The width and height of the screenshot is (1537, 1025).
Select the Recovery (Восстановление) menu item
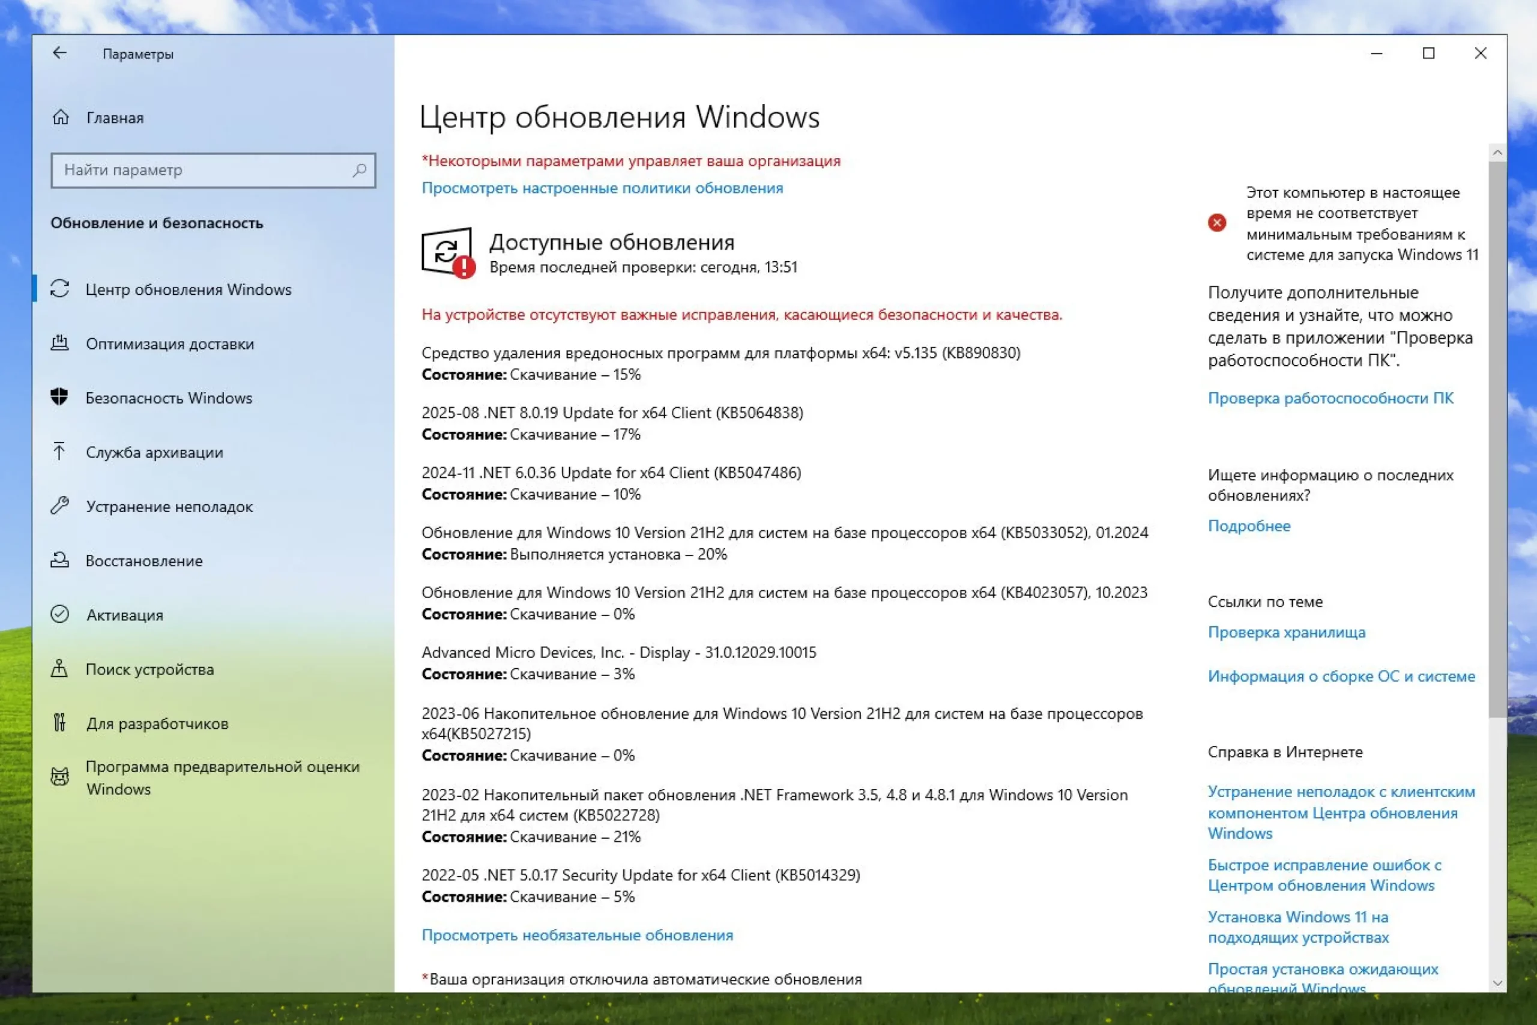(143, 561)
